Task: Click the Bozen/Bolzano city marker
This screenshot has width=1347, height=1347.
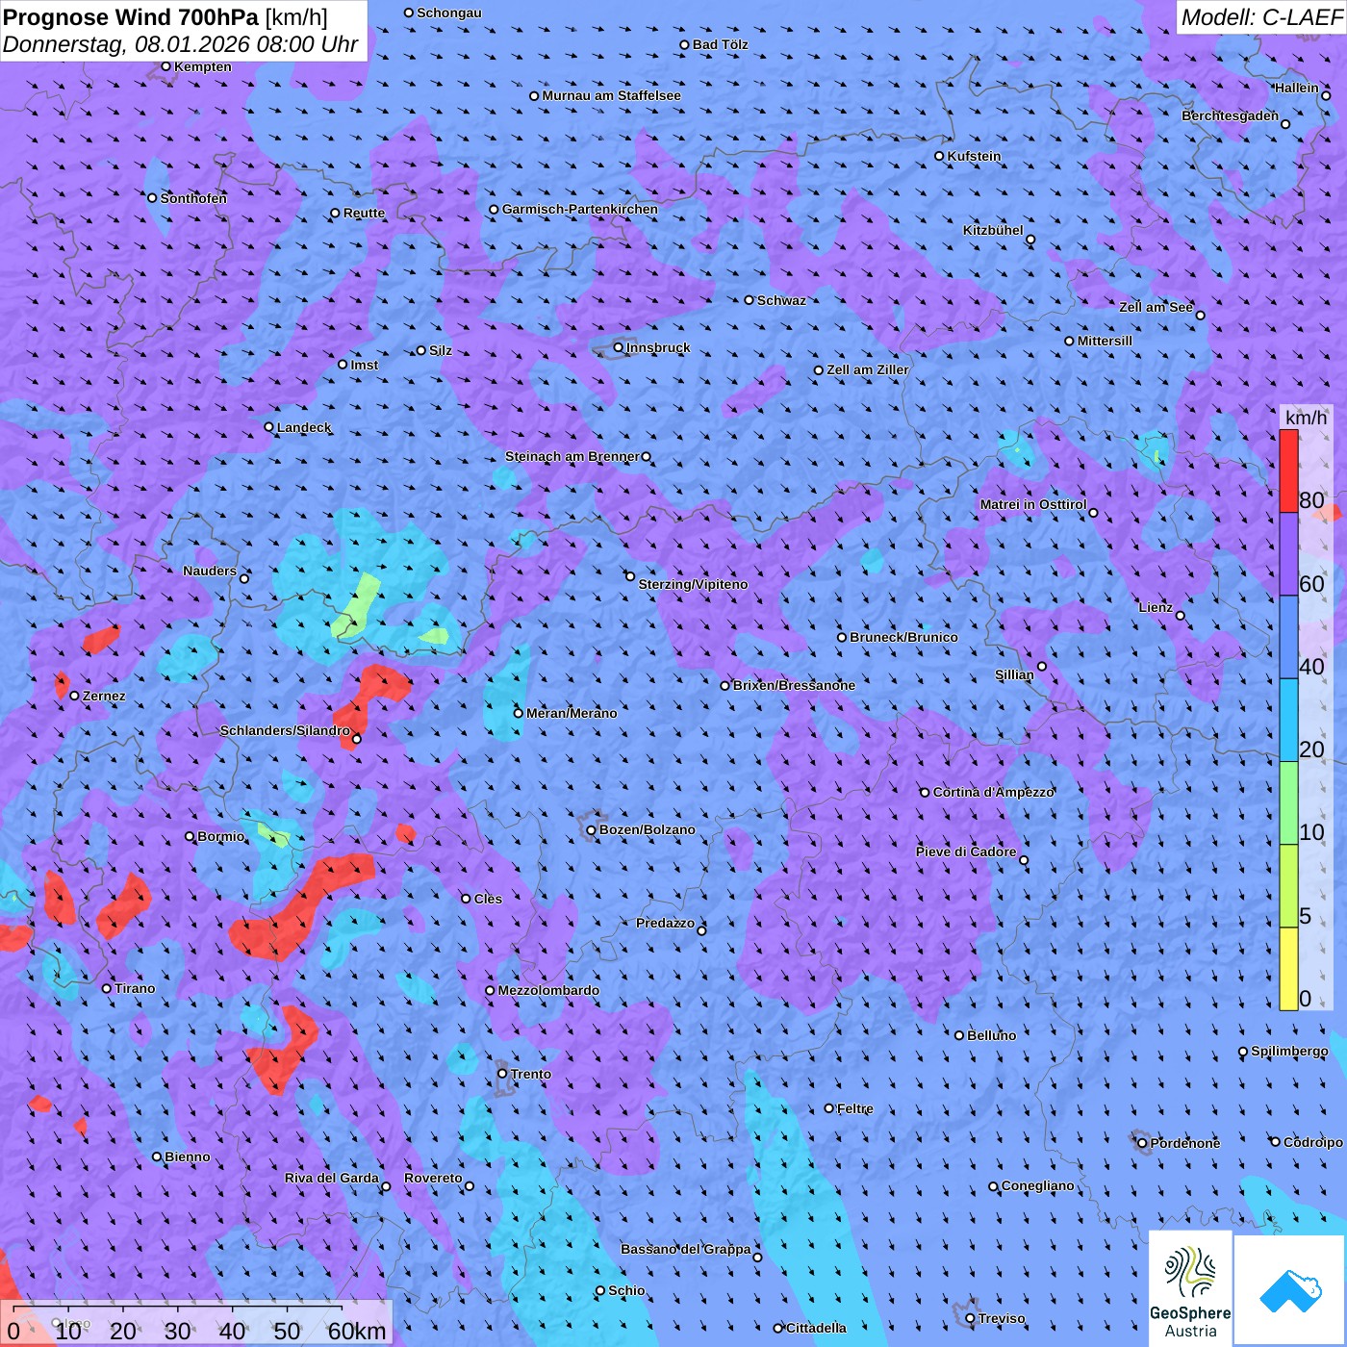Action: [x=591, y=830]
